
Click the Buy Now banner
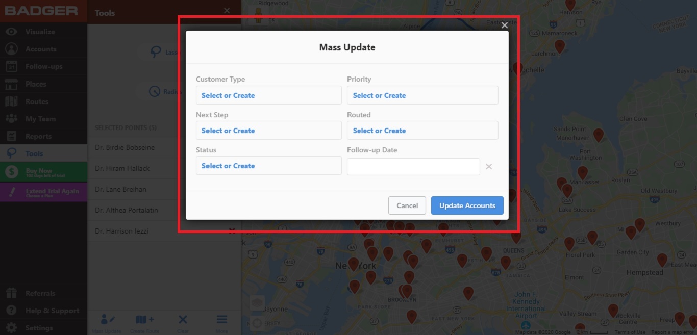[43, 172]
